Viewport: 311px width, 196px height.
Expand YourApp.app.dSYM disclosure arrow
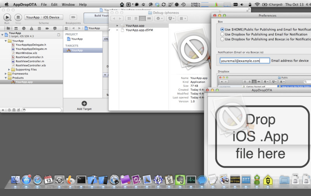[x=117, y=30]
